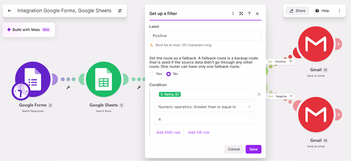The width and height of the screenshot is (351, 161).
Task: Click the Google Forms module name label
Action: tap(33, 105)
